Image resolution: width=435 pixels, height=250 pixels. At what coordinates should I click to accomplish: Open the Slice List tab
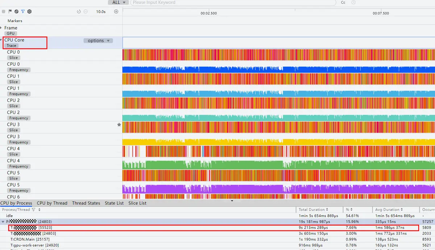137,203
